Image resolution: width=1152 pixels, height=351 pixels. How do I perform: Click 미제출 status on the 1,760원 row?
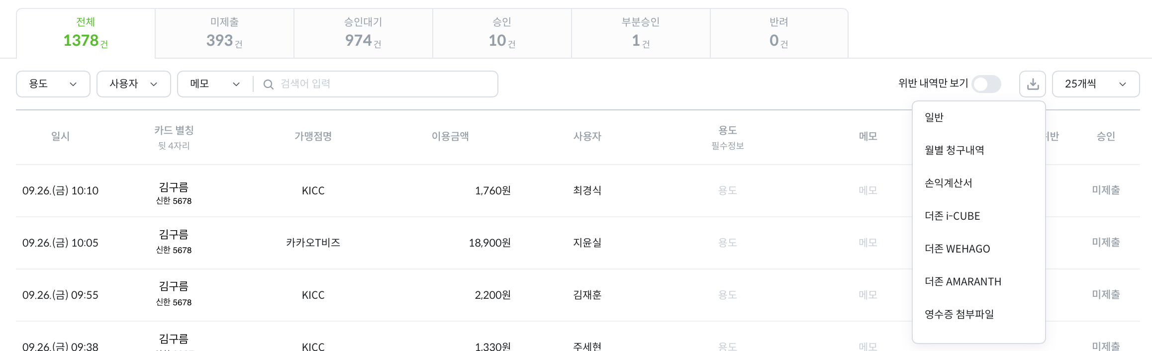1105,190
